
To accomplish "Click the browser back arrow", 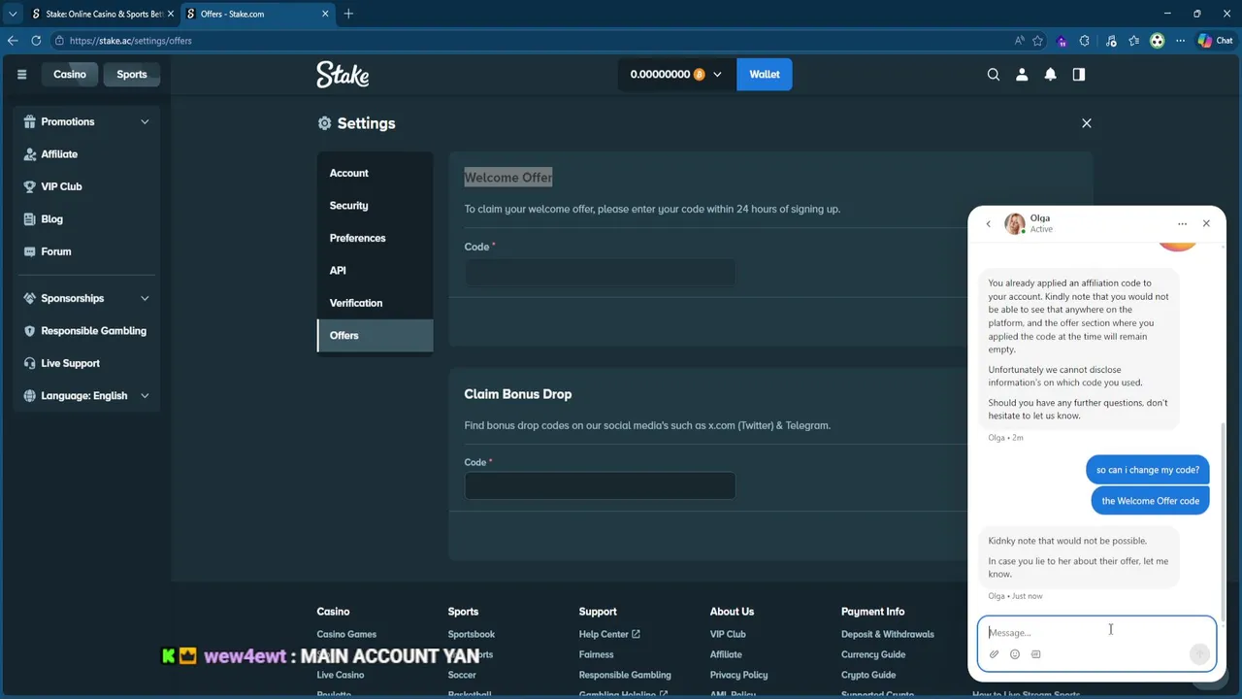I will click(x=13, y=41).
